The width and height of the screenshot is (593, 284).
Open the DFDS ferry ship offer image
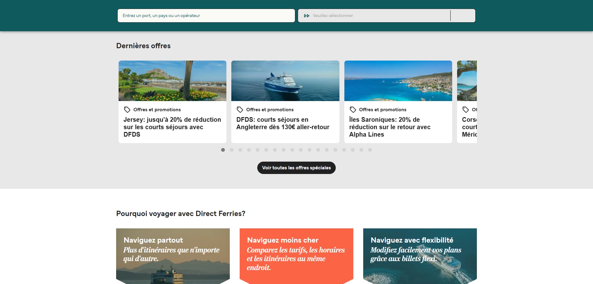(x=285, y=81)
